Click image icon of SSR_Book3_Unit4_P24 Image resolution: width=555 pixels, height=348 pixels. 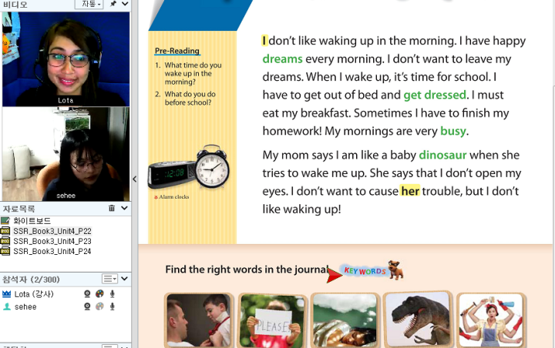coord(5,252)
